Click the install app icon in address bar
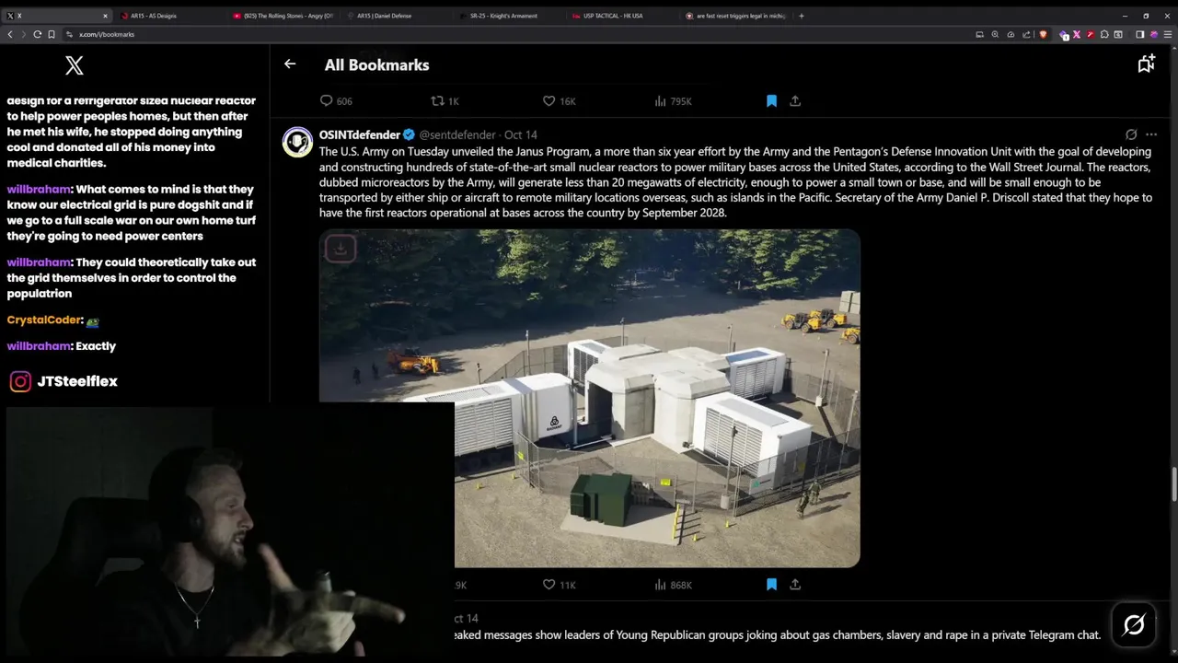This screenshot has height=663, width=1178. pos(979,34)
